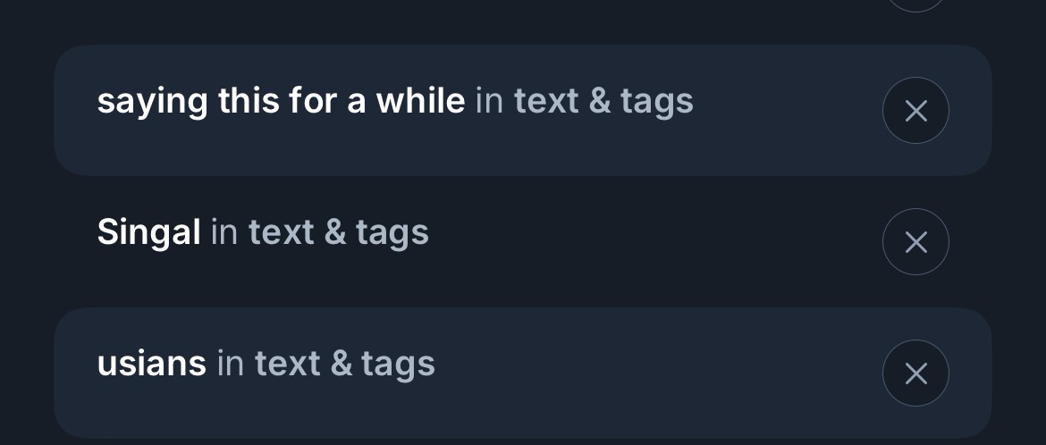Click 'text & tags' beside 'Singal'
The height and width of the screenshot is (445, 1046).
339,233
